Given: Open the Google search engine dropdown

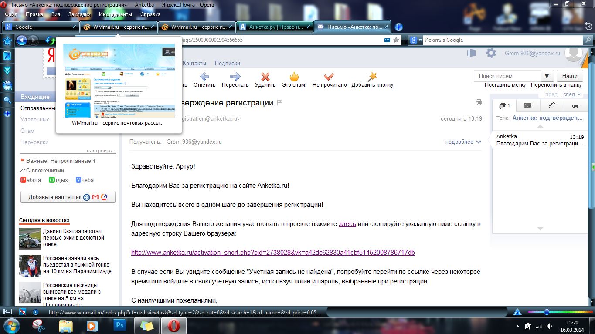Looking at the screenshot, I should coord(416,40).
